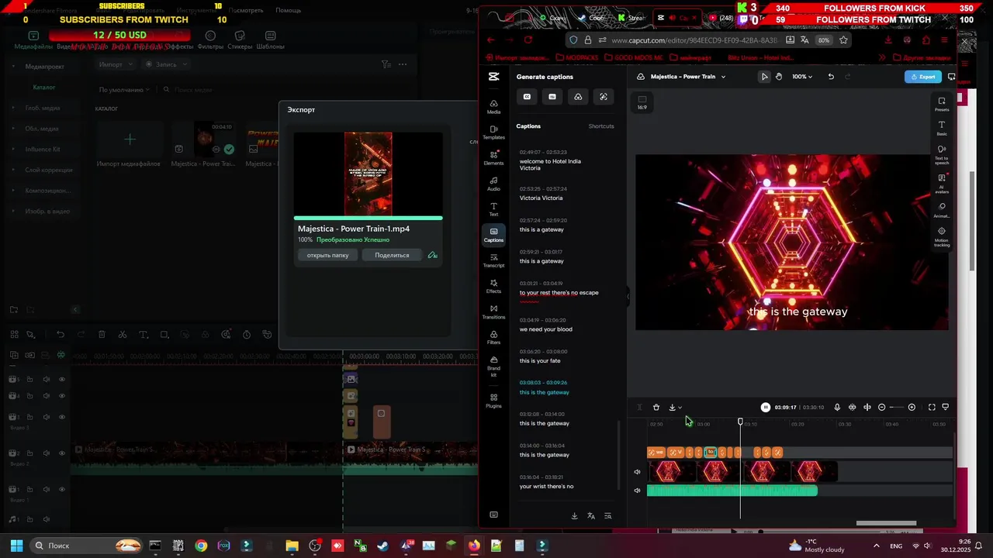The height and width of the screenshot is (558, 993).
Task: Choose auto captions CC icon under Generate captions
Action: [527, 97]
